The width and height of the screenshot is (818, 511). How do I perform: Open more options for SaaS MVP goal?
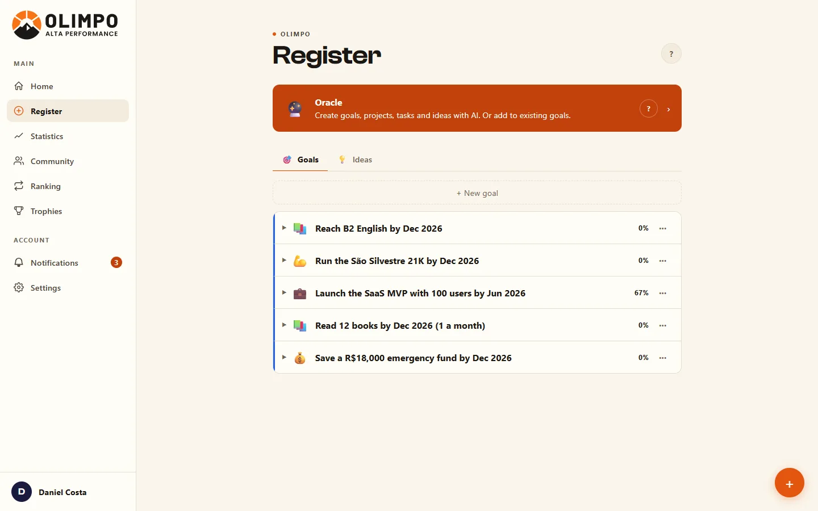[x=663, y=293]
